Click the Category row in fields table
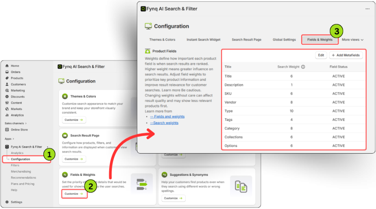This screenshot has width=376, height=209. (294, 128)
